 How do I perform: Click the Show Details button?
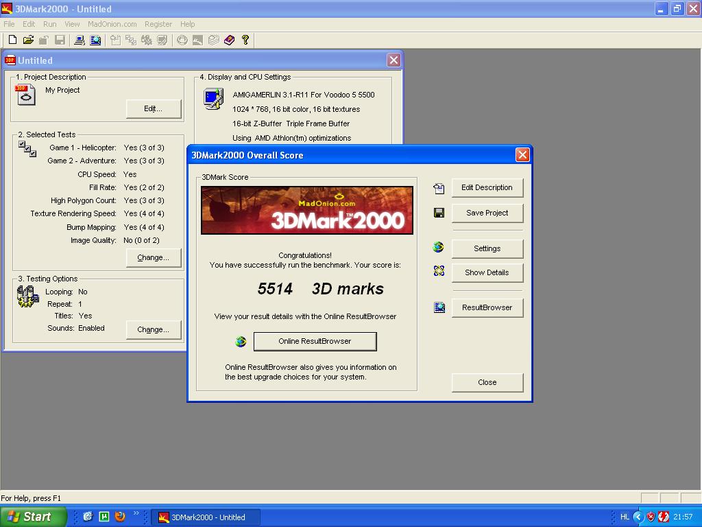point(487,272)
